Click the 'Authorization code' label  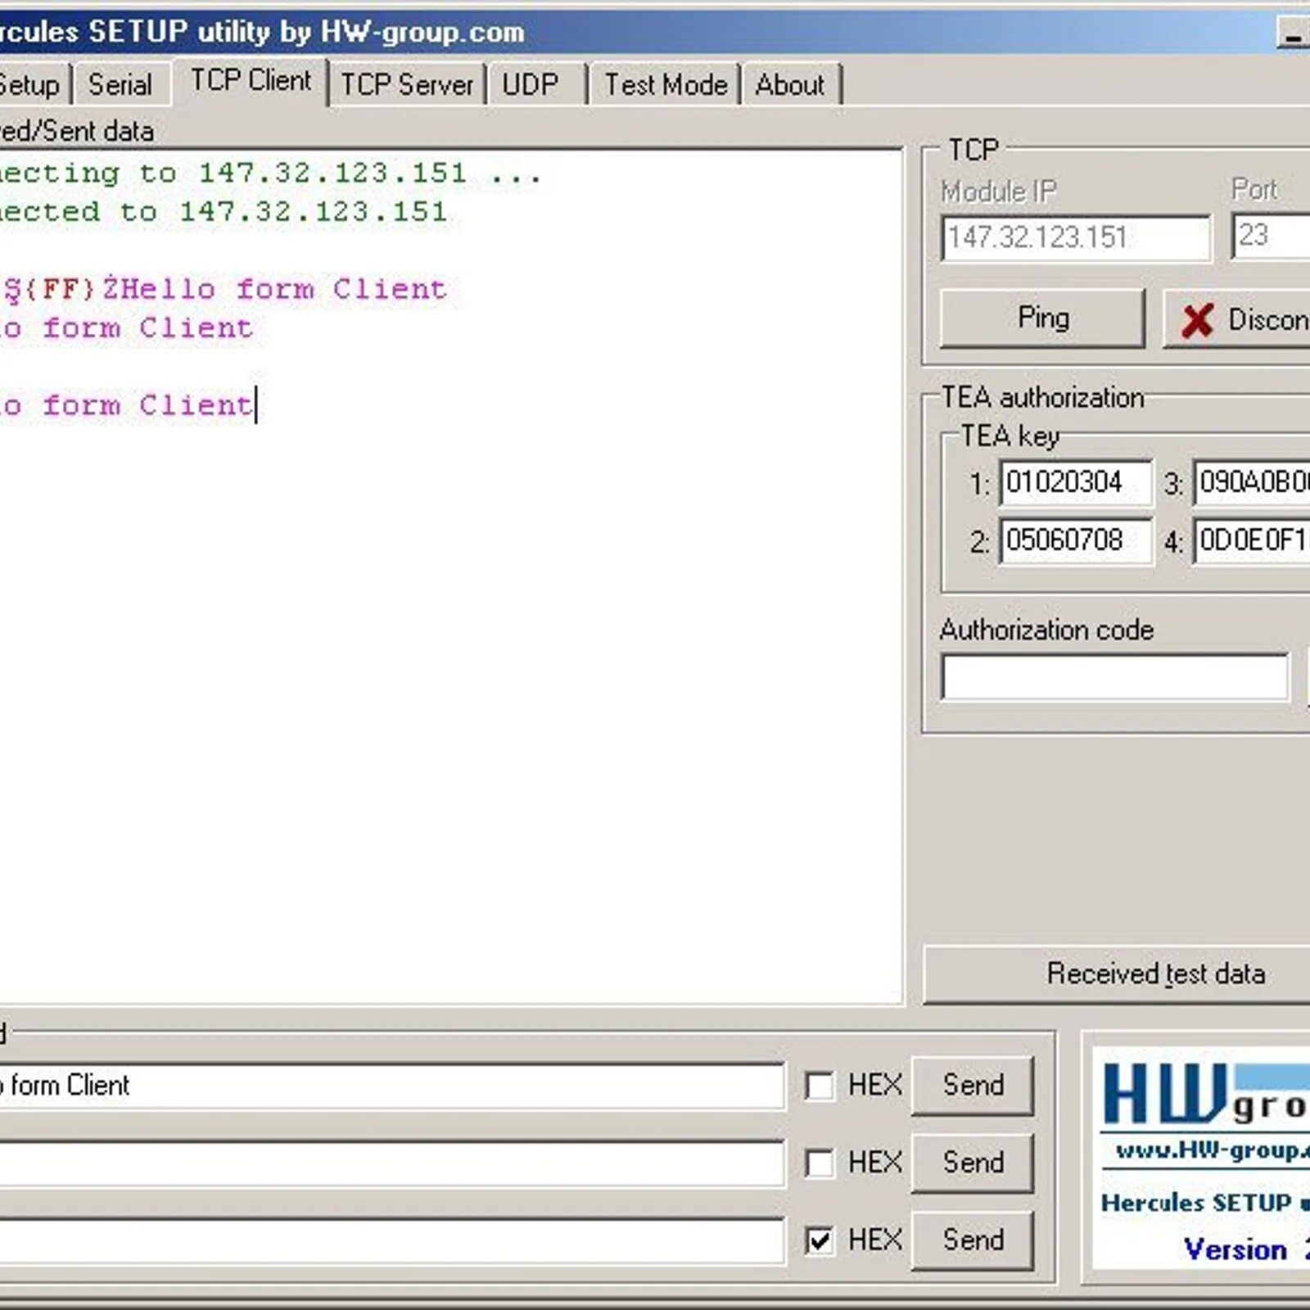click(x=1046, y=630)
